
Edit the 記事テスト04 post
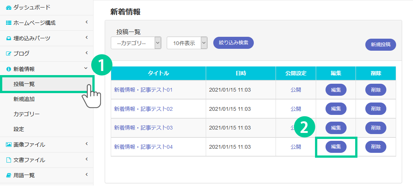coord(336,147)
